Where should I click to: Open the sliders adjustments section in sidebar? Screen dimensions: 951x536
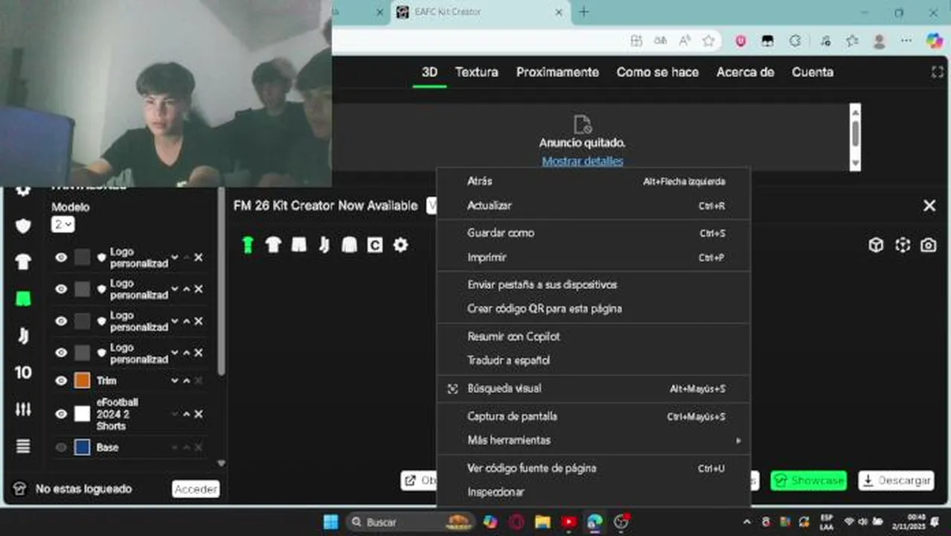coord(23,409)
